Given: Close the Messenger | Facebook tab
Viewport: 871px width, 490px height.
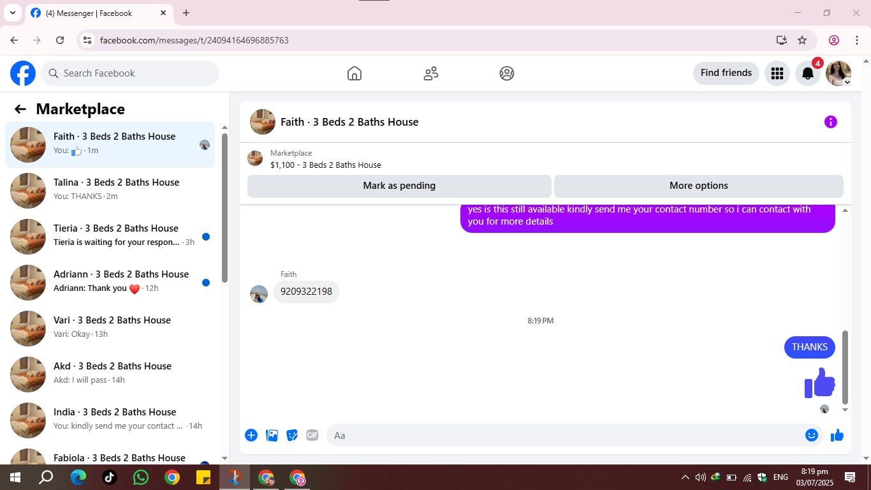Looking at the screenshot, I should (x=163, y=13).
